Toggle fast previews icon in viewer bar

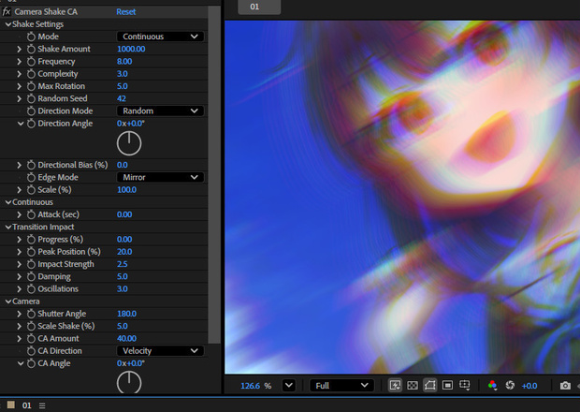(x=395, y=386)
